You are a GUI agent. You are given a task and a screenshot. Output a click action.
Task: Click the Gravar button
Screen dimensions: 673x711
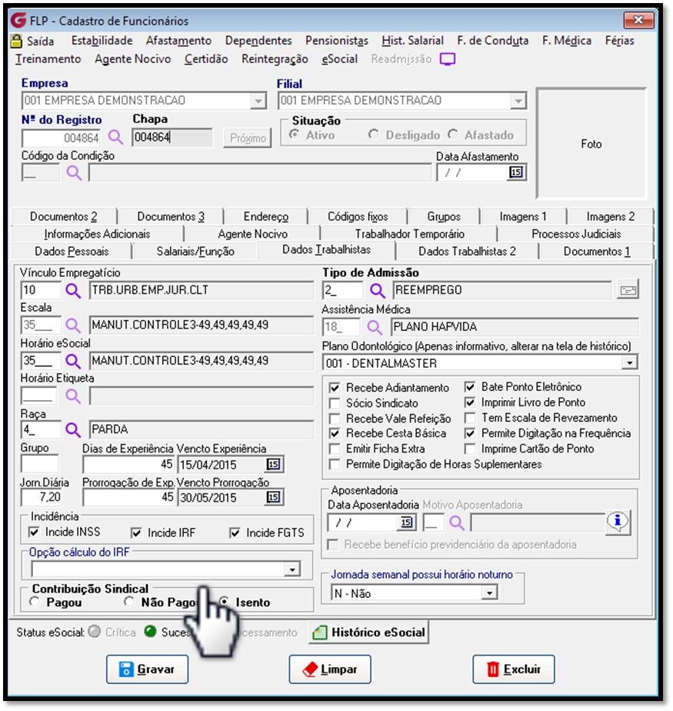coord(147,669)
